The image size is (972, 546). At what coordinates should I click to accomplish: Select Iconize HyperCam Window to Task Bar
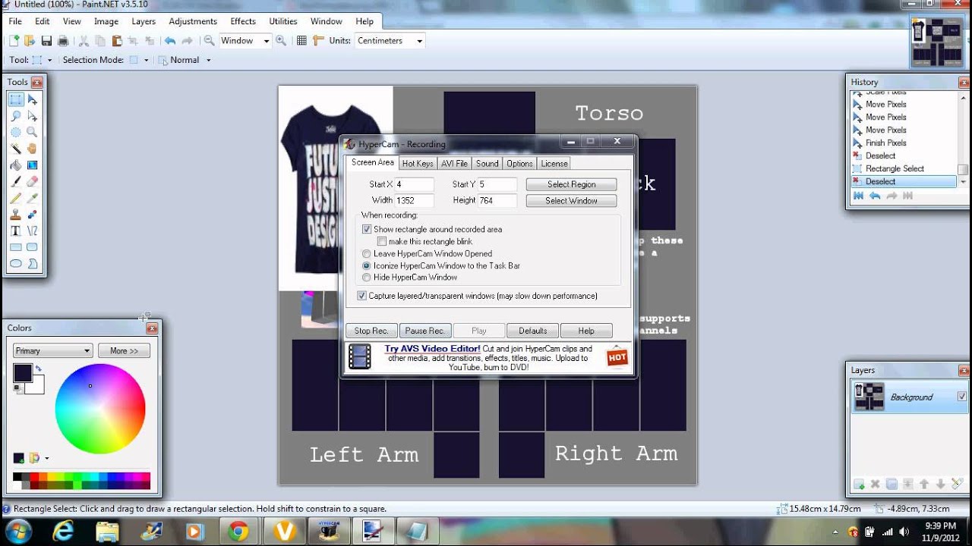pos(367,265)
